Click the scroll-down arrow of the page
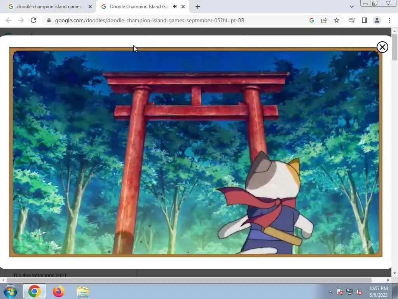Screen dimensions: 398x299 395,274
